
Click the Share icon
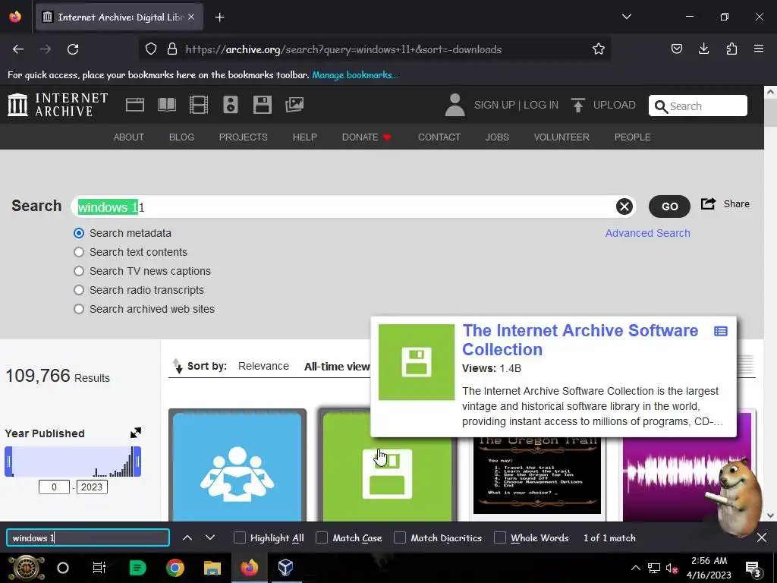coord(708,203)
